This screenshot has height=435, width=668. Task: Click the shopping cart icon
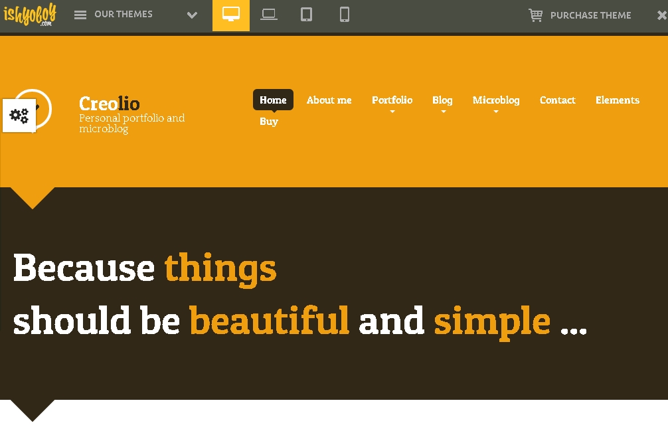(535, 15)
